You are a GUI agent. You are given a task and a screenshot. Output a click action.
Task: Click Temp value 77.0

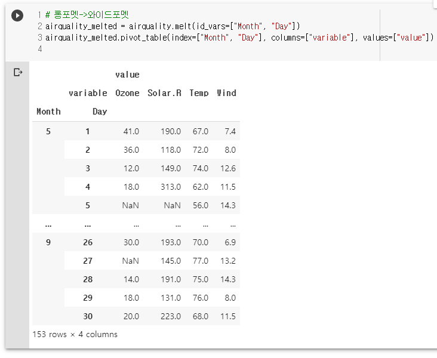(201, 261)
